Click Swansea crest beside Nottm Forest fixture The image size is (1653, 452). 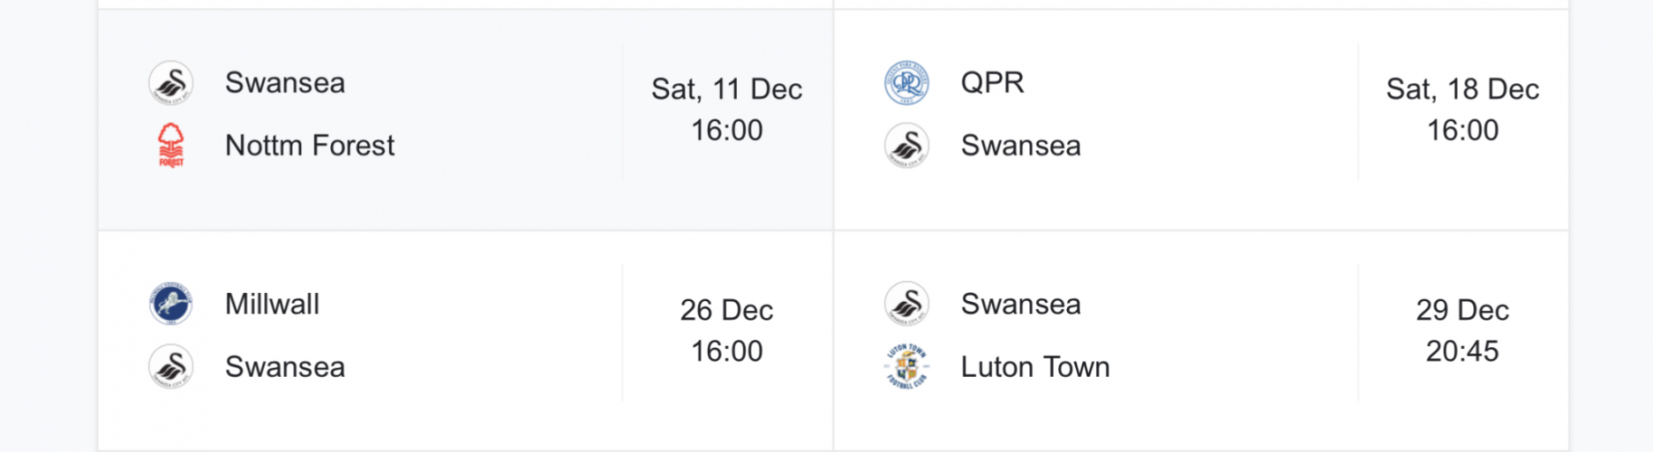click(x=171, y=83)
